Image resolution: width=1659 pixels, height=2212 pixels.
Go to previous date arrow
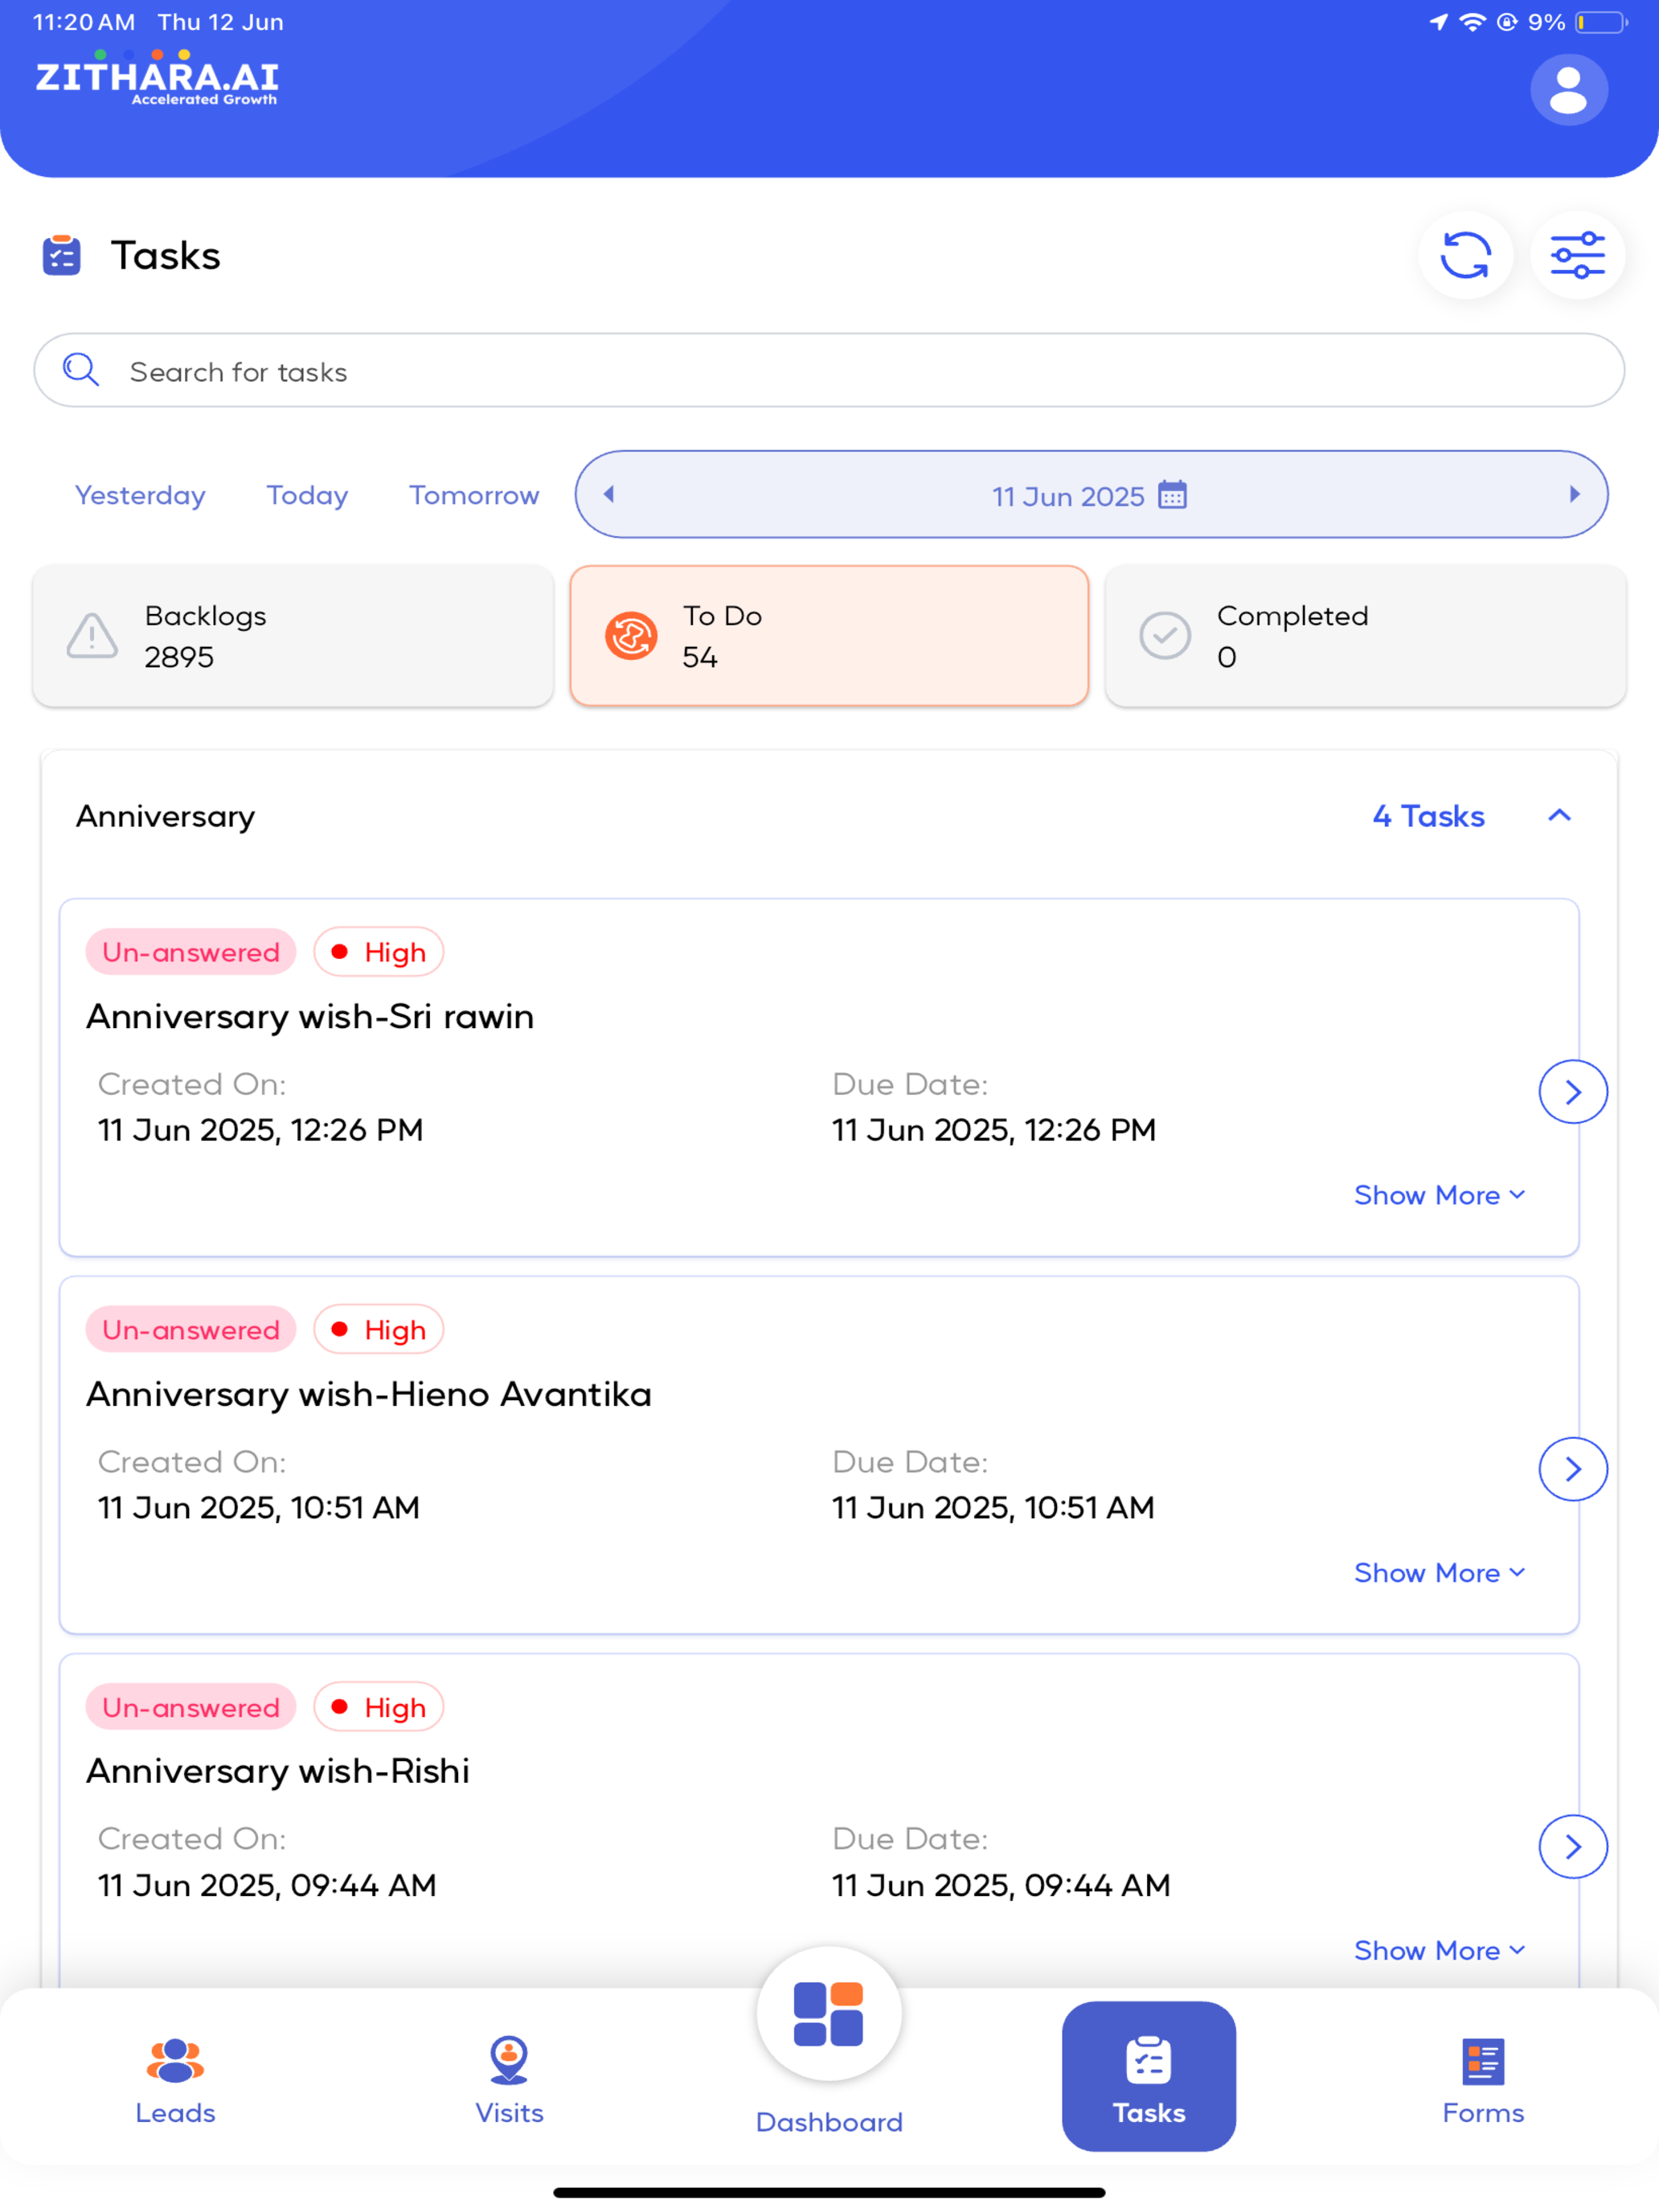608,494
